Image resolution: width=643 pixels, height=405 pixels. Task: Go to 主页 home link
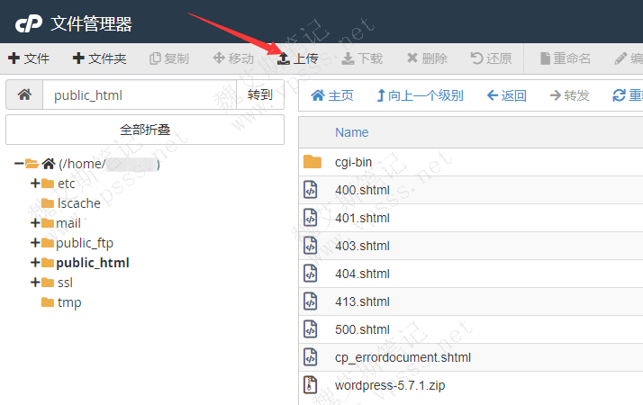point(332,95)
